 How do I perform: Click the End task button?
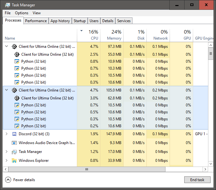pos(197,180)
